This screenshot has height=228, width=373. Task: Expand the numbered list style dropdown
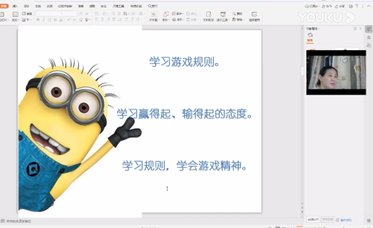(108, 14)
